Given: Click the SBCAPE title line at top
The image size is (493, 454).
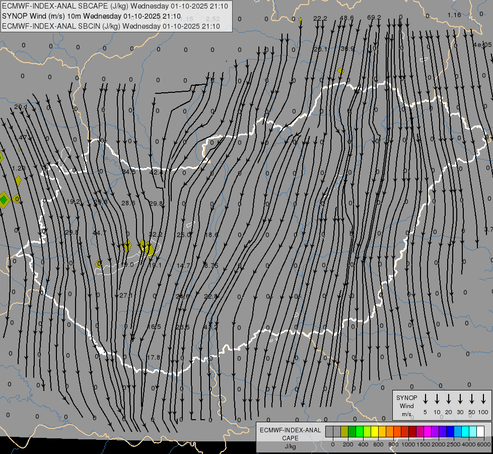Looking at the screenshot, I should tap(115, 6).
